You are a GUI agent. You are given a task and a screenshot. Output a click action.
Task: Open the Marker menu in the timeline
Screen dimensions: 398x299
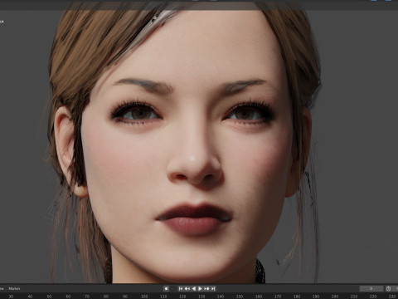pos(14,288)
